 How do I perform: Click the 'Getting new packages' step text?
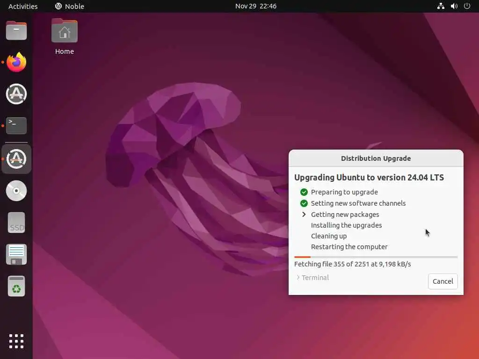[x=345, y=215]
